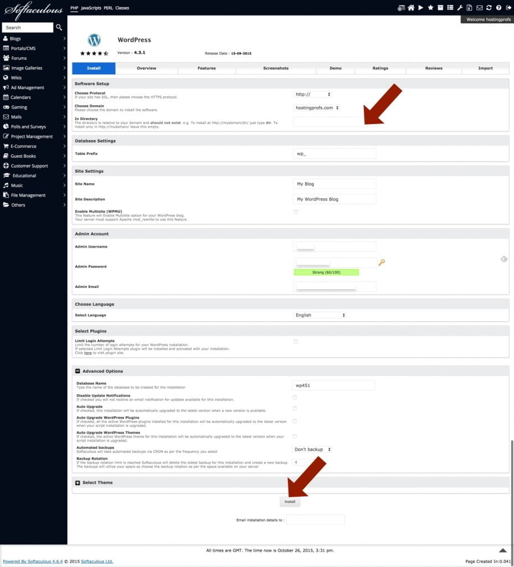The width and height of the screenshot is (514, 567).
Task: Open the Choose Protocol dropdown
Action: coord(312,94)
